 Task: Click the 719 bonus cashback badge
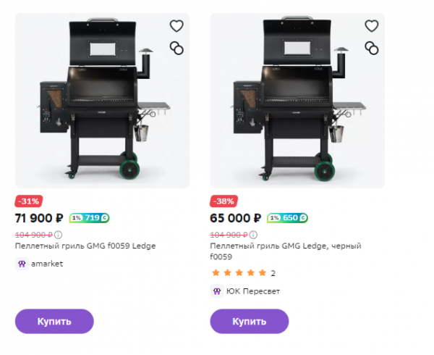pos(89,218)
